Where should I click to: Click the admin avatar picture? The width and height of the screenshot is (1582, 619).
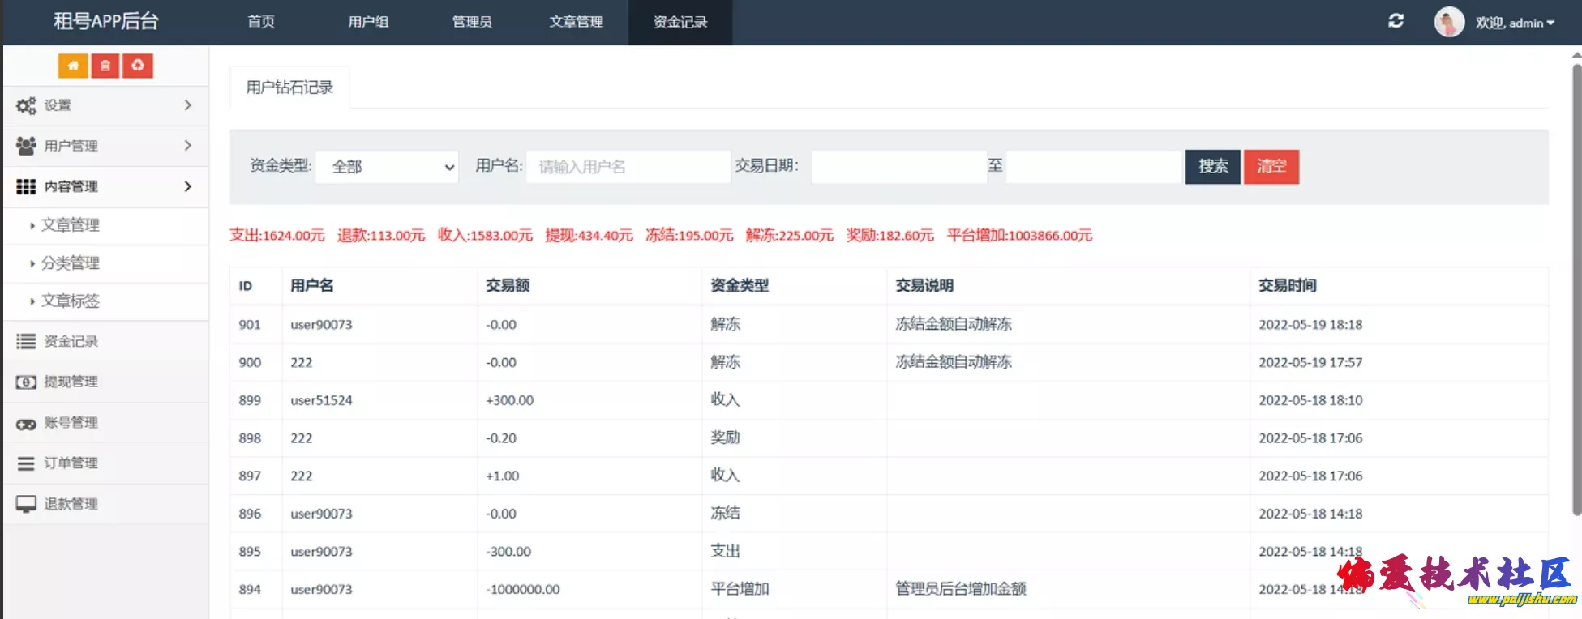click(x=1448, y=22)
